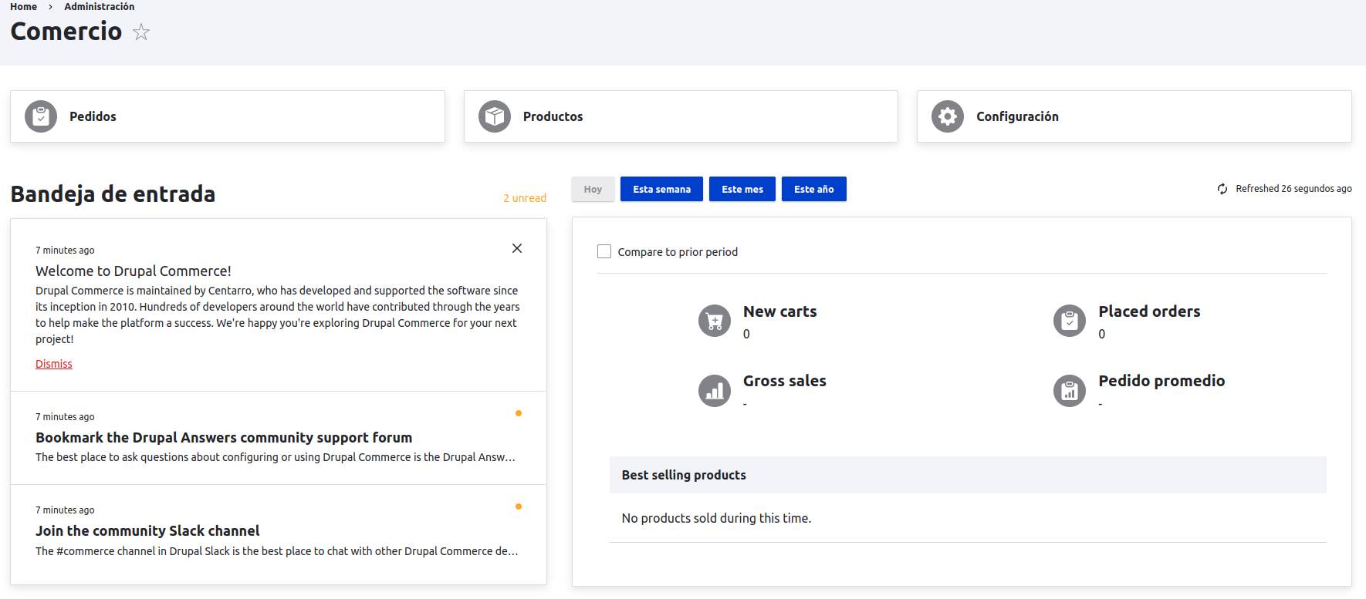Image resolution: width=1366 pixels, height=599 pixels.
Task: Go to Home breadcrumb
Action: click(x=23, y=6)
